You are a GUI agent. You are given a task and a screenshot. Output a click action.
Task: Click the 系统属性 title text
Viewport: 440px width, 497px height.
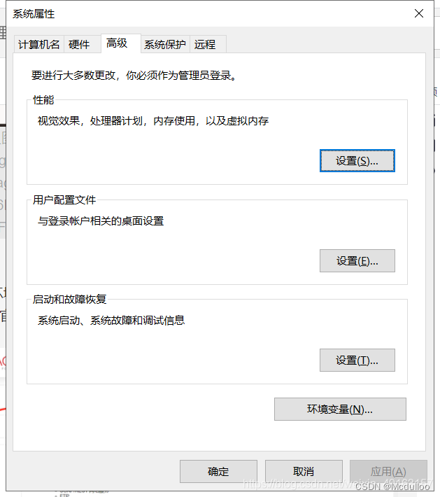click(x=34, y=14)
